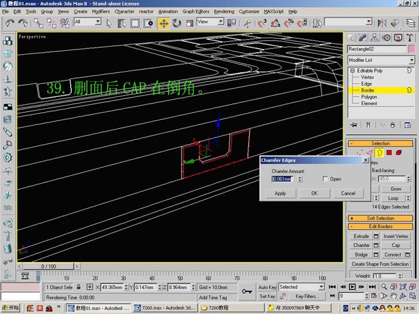Screen dimensions: 419x314
Task: Click the Insert Vertex button
Action: (x=396, y=236)
